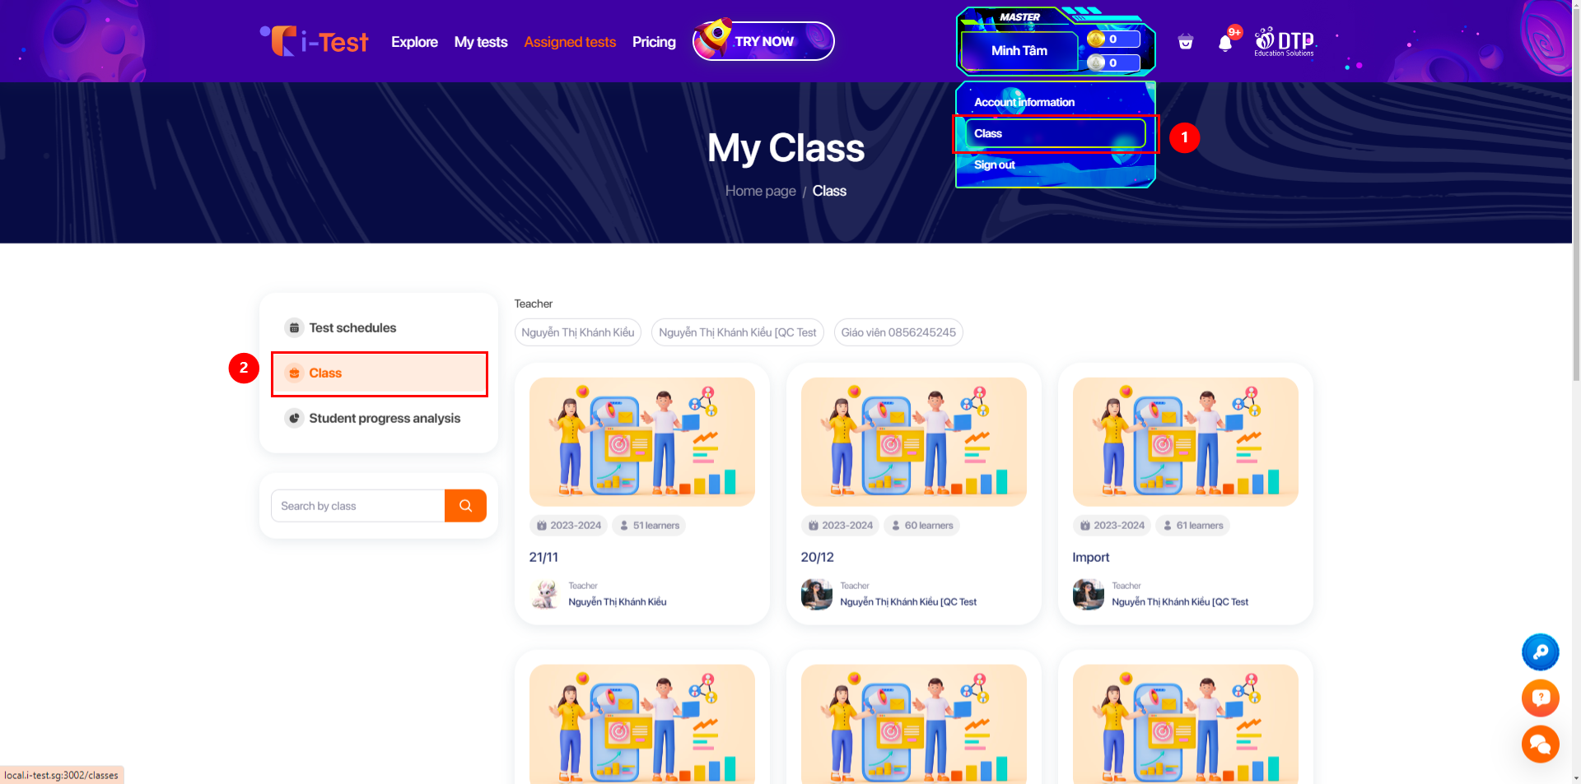
Task: Open the shopping basket icon
Action: [x=1186, y=42]
